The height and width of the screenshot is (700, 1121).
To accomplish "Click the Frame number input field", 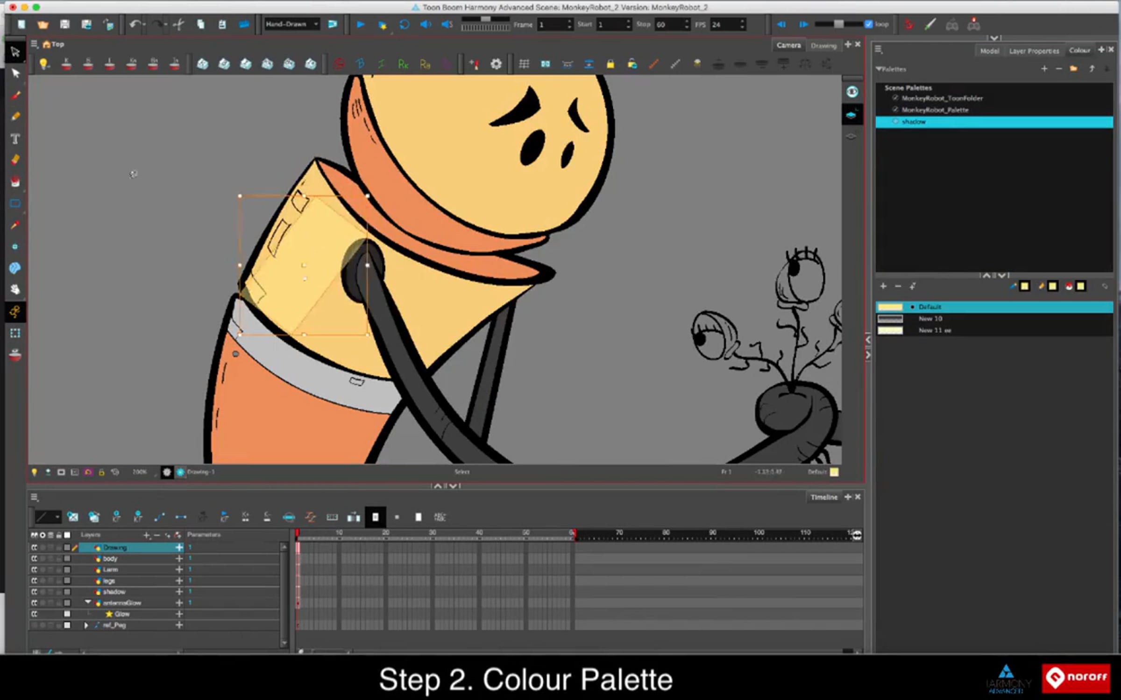I will 554,24.
